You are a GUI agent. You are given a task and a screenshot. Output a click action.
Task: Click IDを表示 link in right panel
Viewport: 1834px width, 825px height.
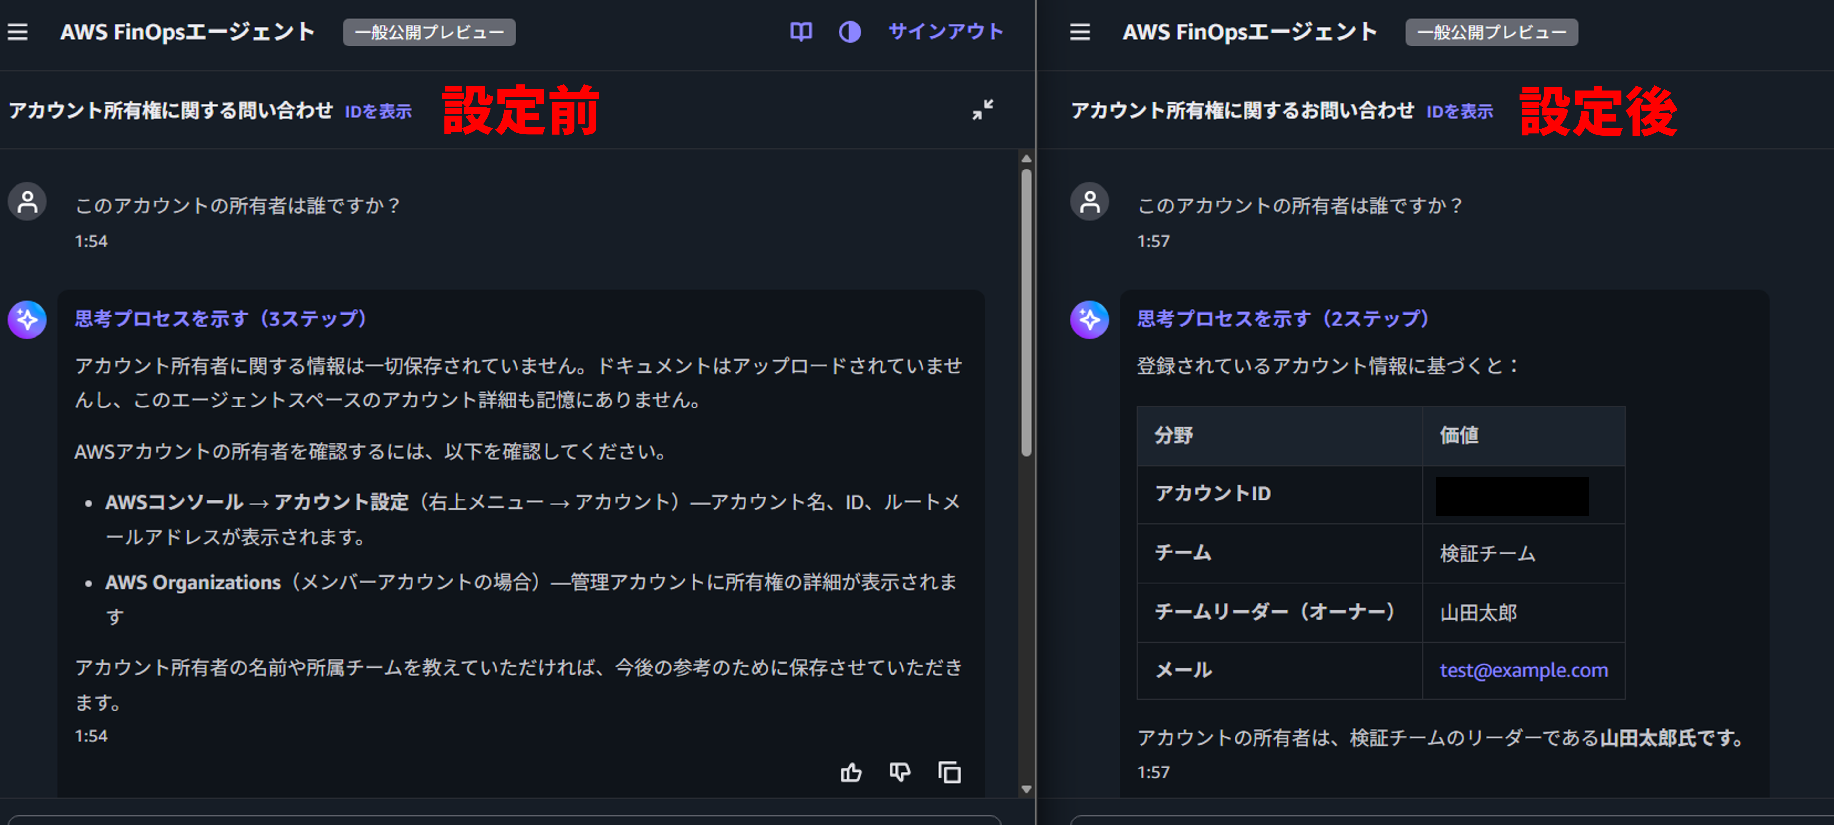pyautogui.click(x=1460, y=111)
